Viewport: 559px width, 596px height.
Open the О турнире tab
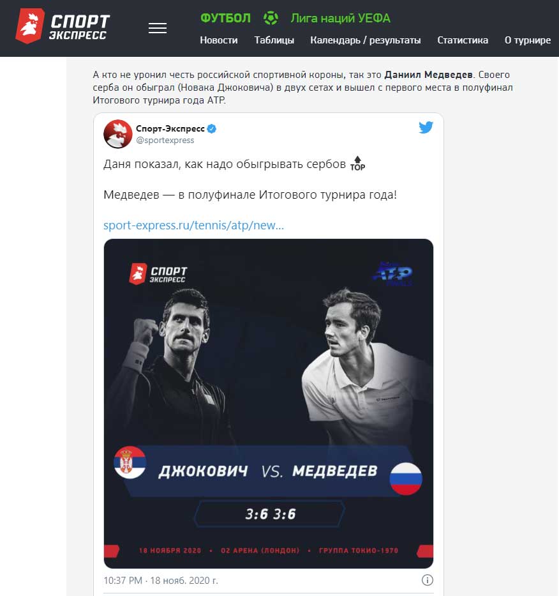528,40
